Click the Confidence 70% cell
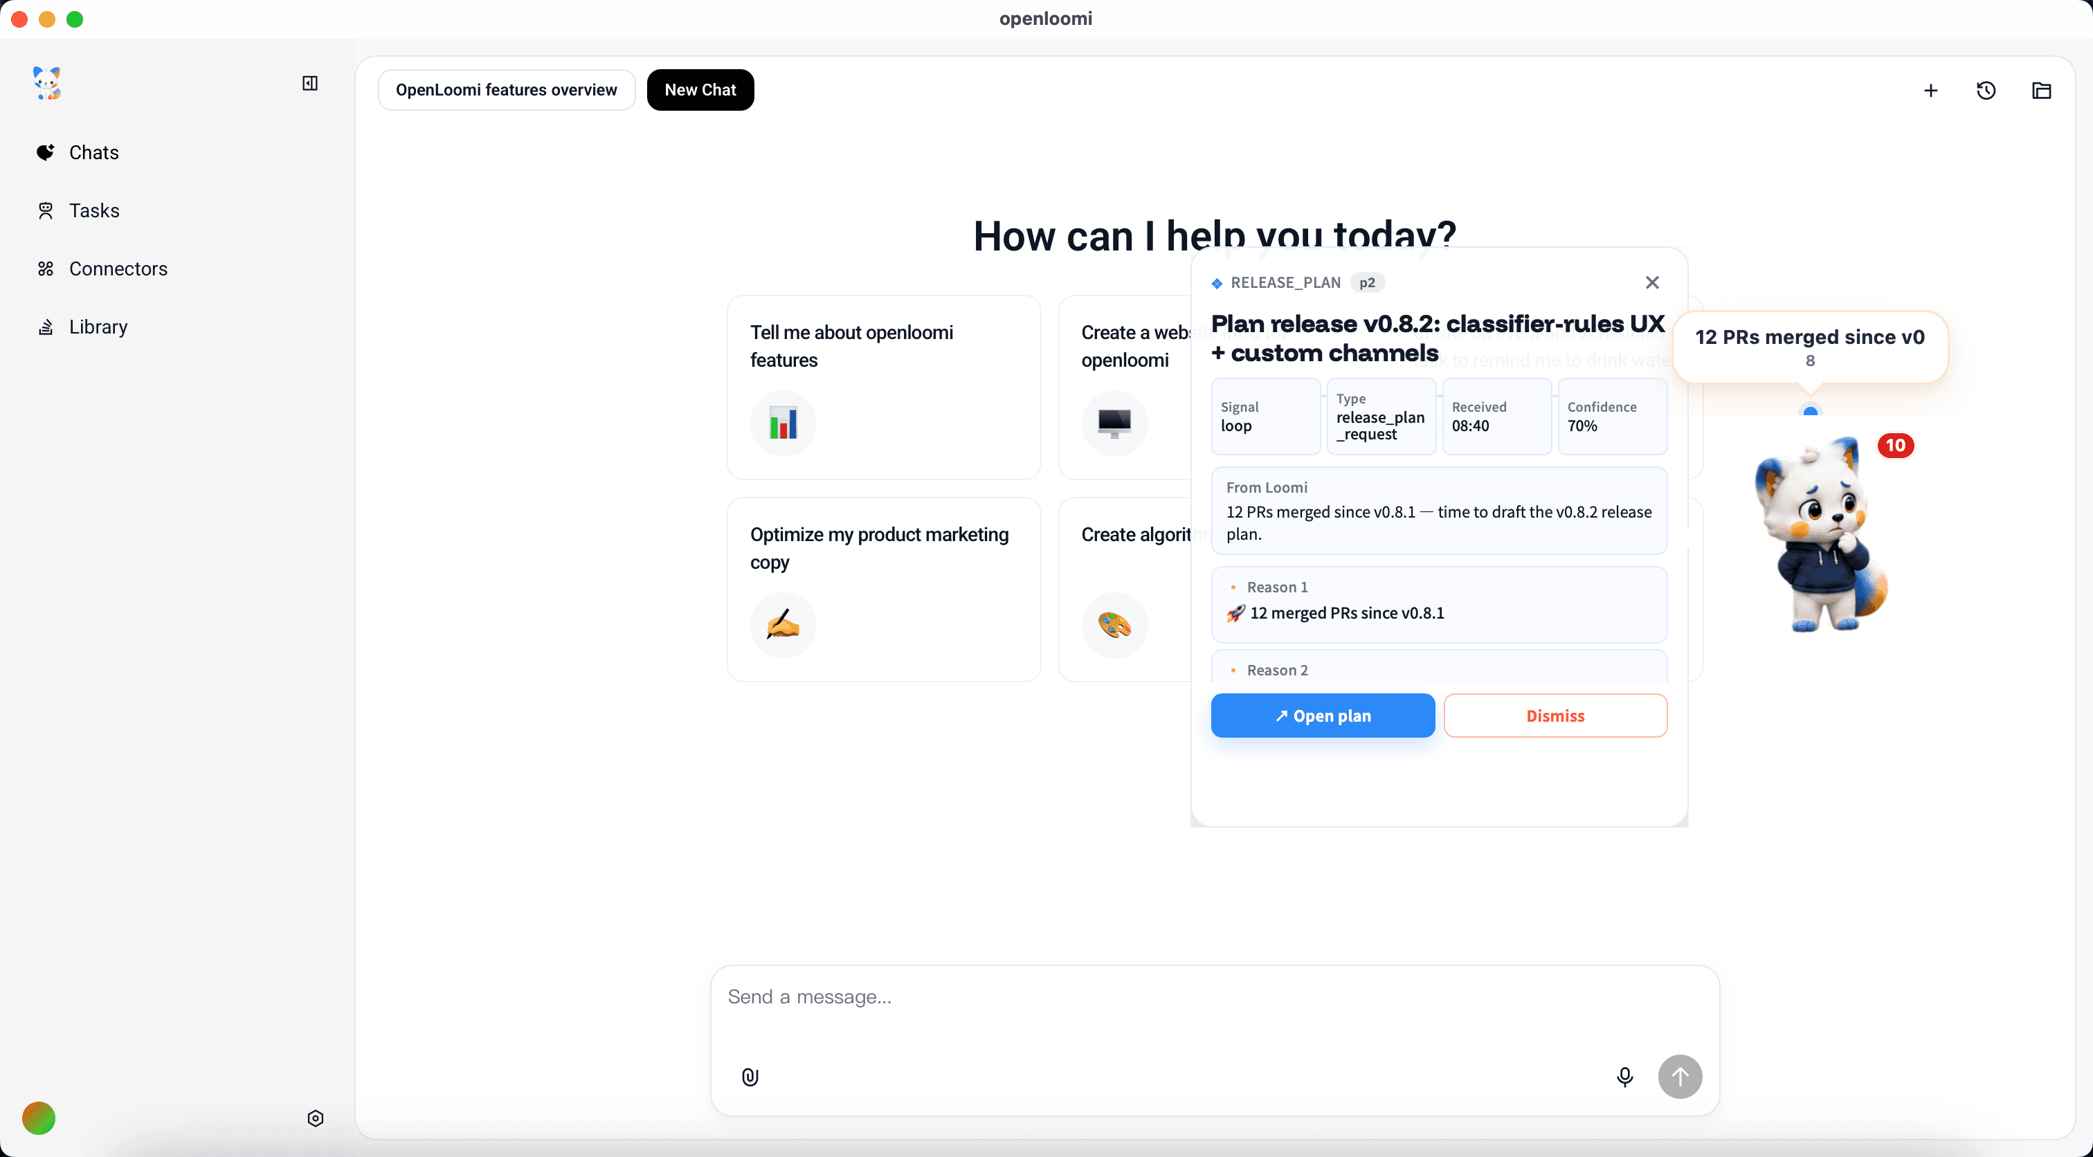This screenshot has height=1157, width=2093. coord(1612,417)
